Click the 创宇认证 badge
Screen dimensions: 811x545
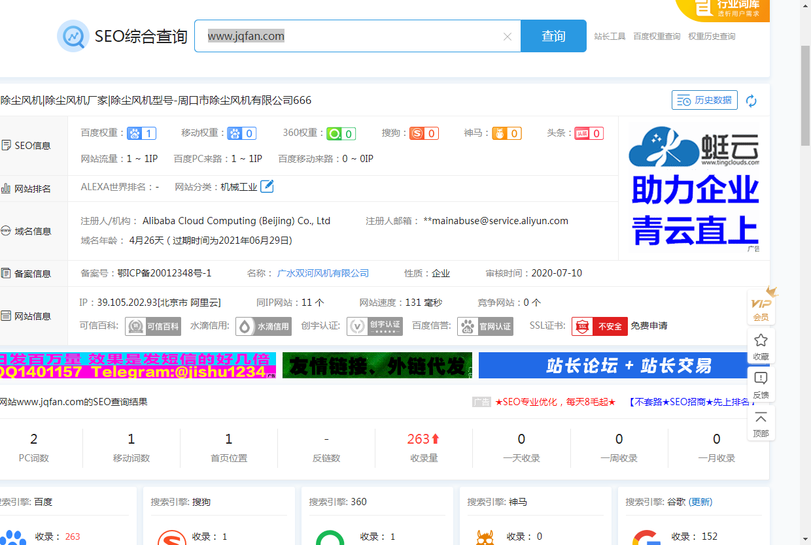tap(375, 326)
